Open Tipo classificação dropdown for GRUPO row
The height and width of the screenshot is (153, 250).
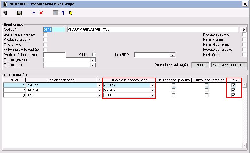[x=99, y=85]
